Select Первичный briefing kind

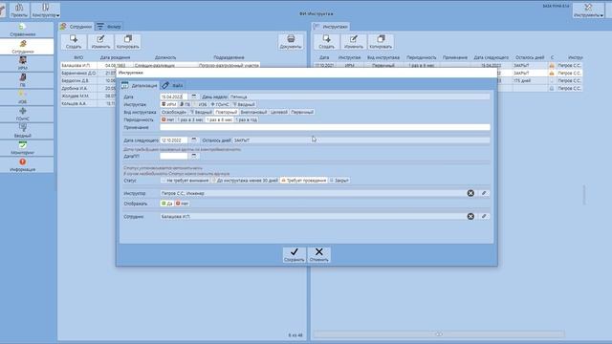[x=302, y=113]
